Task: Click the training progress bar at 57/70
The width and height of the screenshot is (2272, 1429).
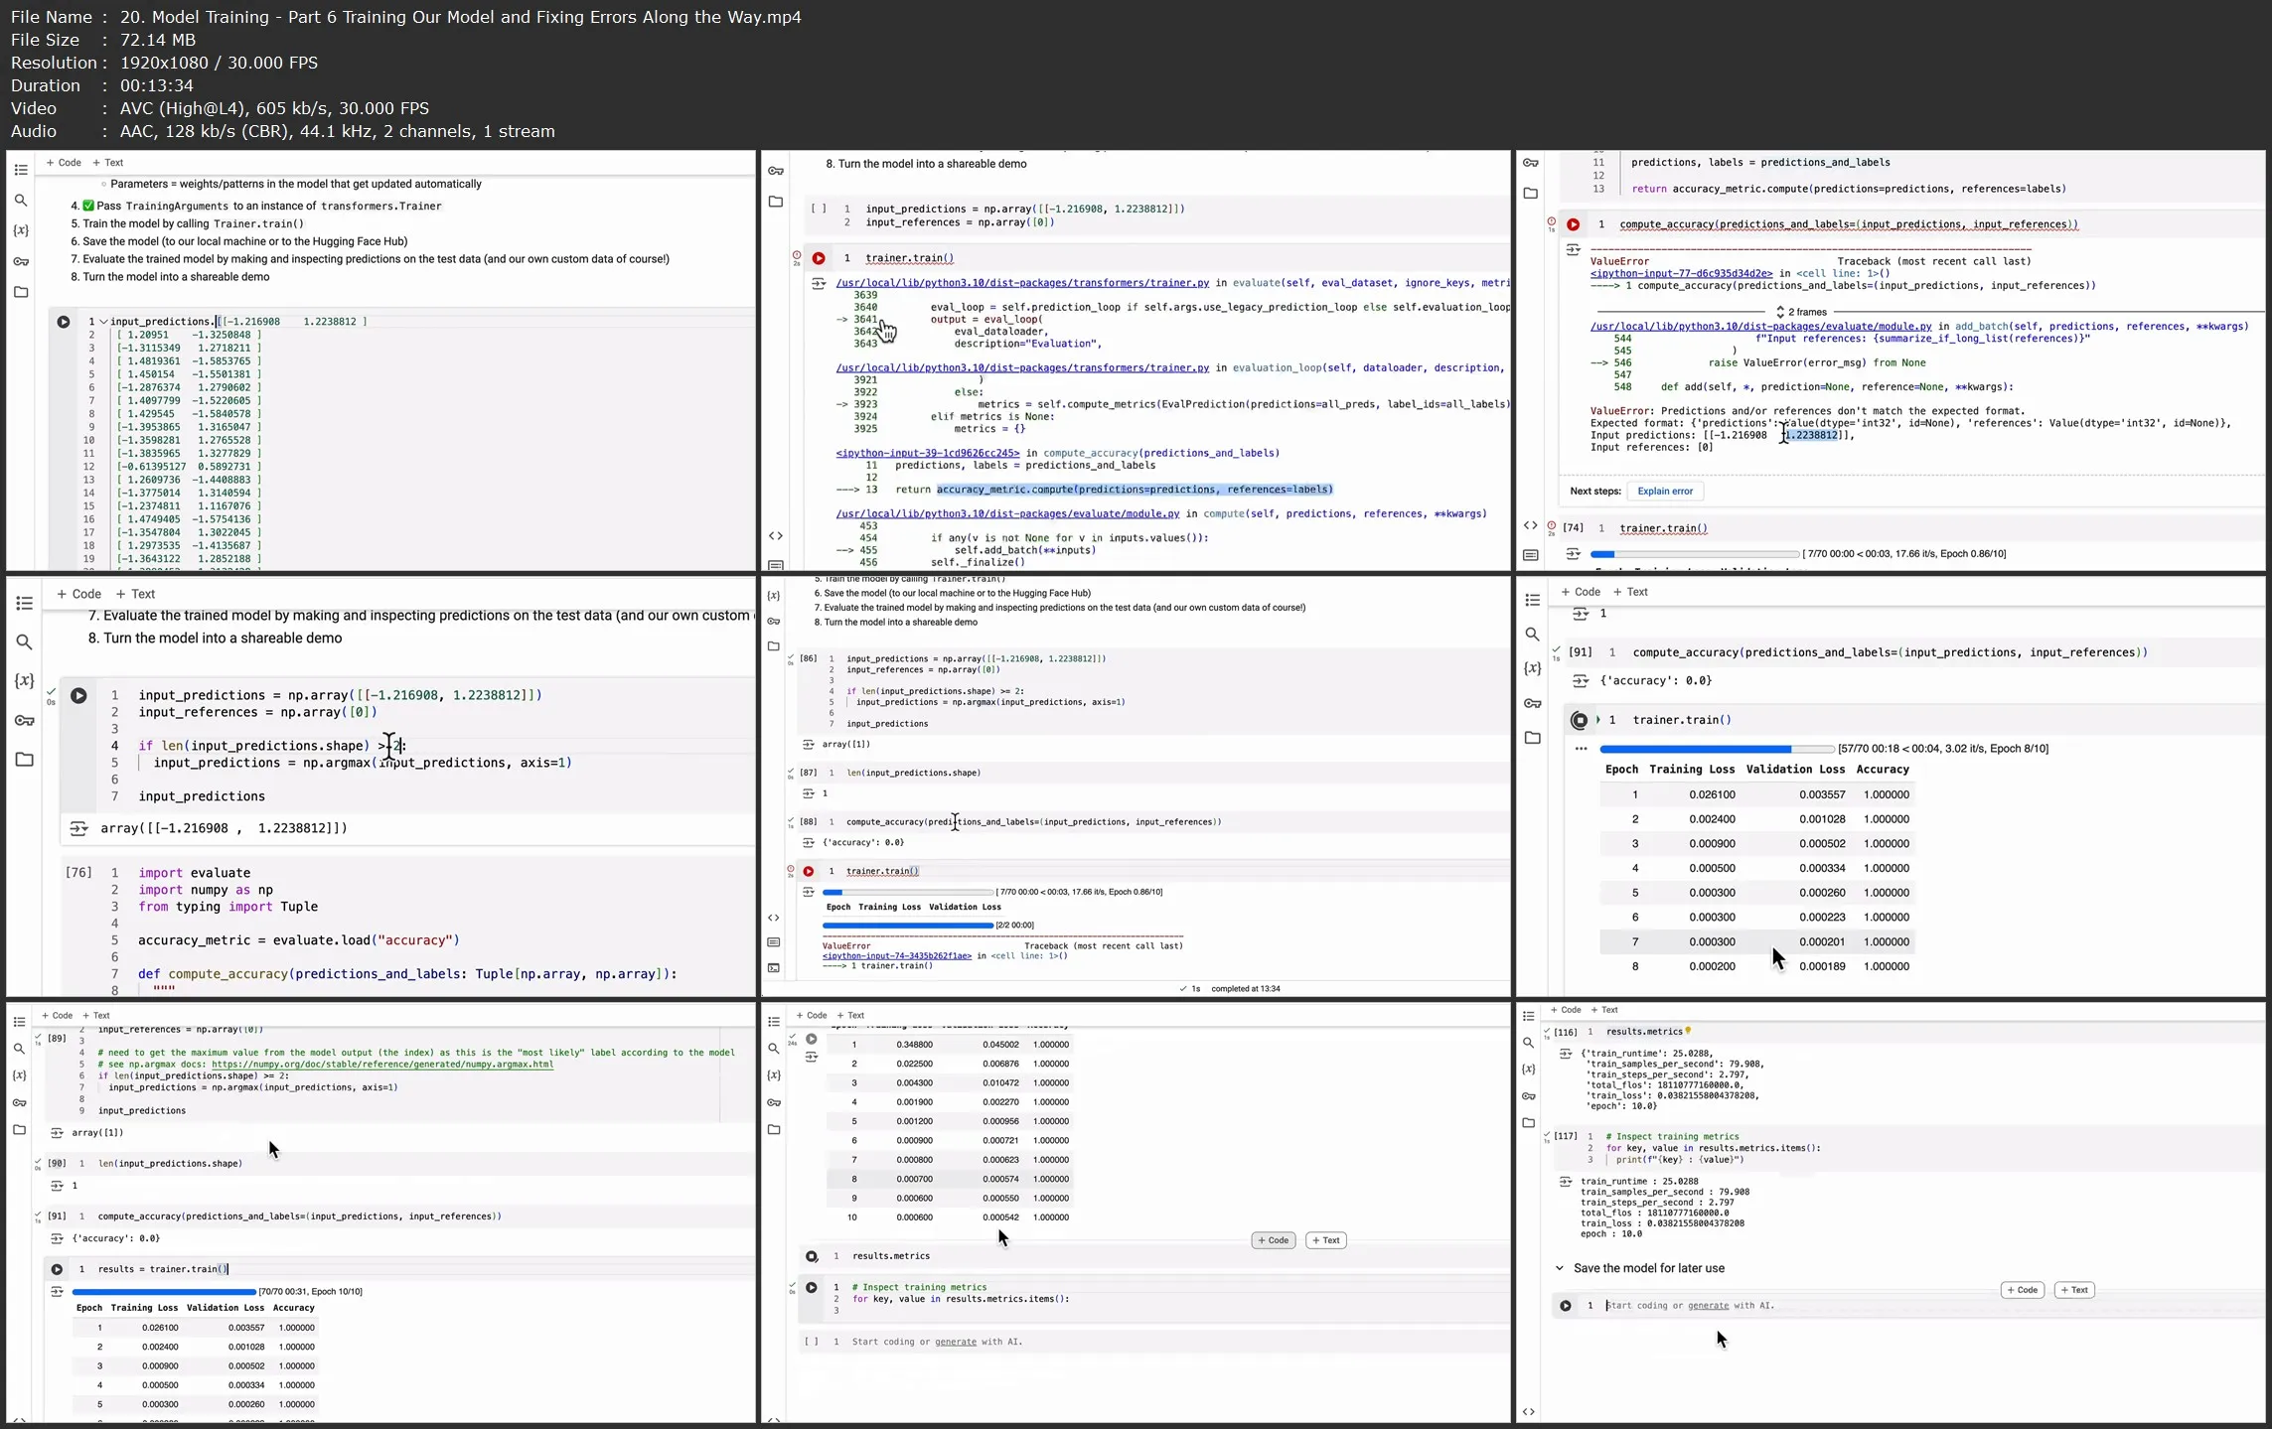Action: point(1716,749)
